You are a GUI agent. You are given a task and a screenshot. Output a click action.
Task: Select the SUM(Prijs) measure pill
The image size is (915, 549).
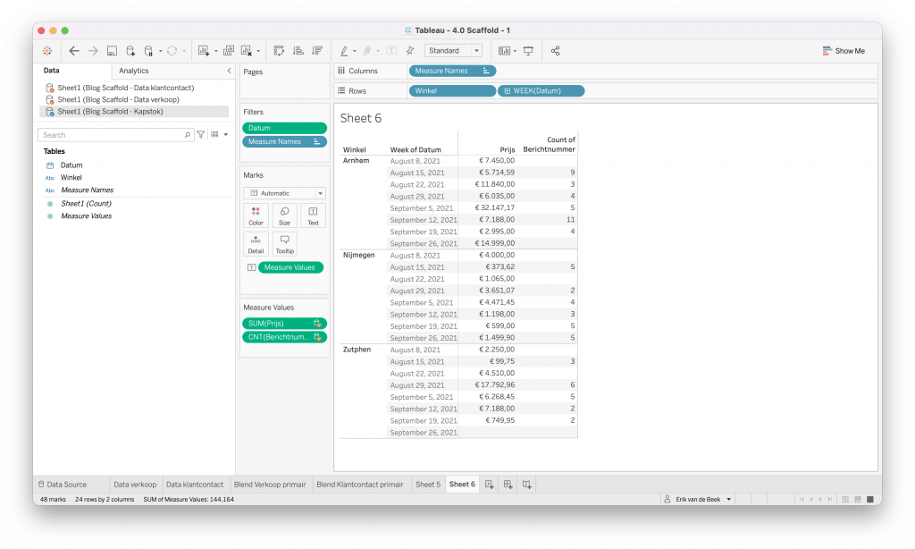279,324
